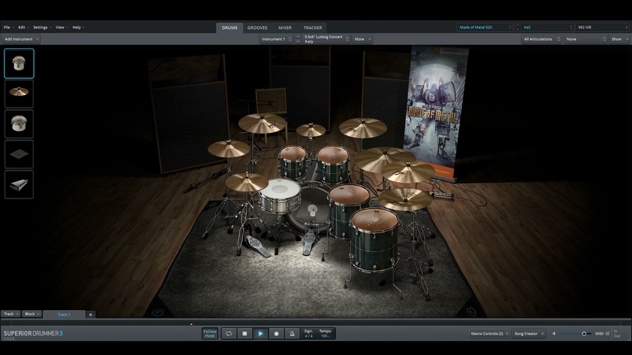Toggle the metronome click
This screenshot has height=355, width=632.
[x=292, y=334]
